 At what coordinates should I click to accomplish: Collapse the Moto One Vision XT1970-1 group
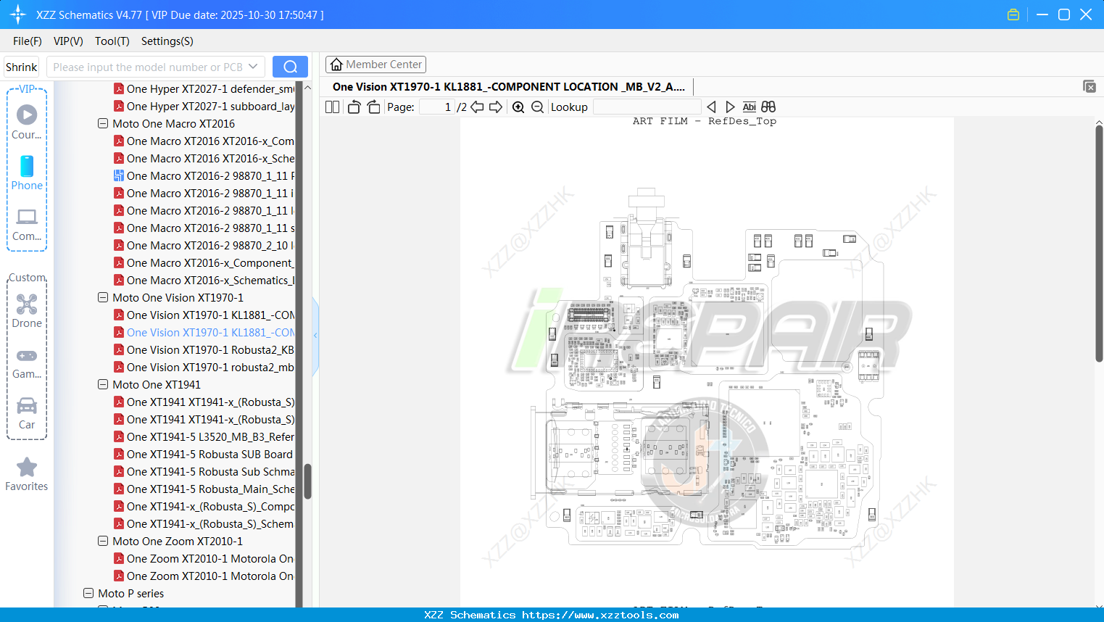[102, 297]
